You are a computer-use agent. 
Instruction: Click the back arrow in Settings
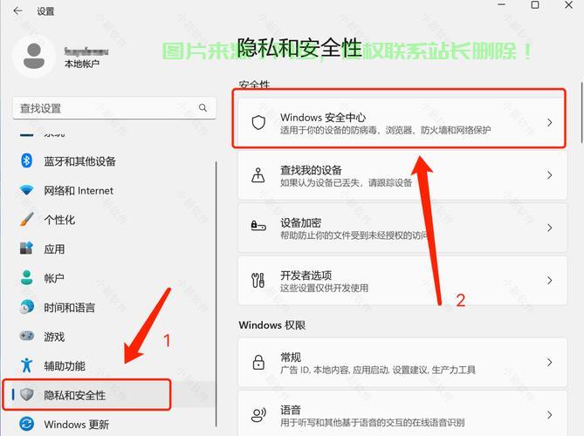(17, 10)
